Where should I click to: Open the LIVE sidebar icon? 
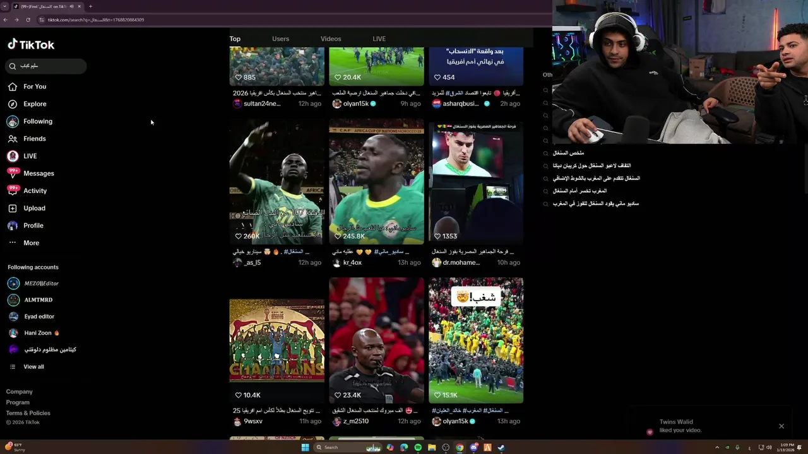click(13, 156)
